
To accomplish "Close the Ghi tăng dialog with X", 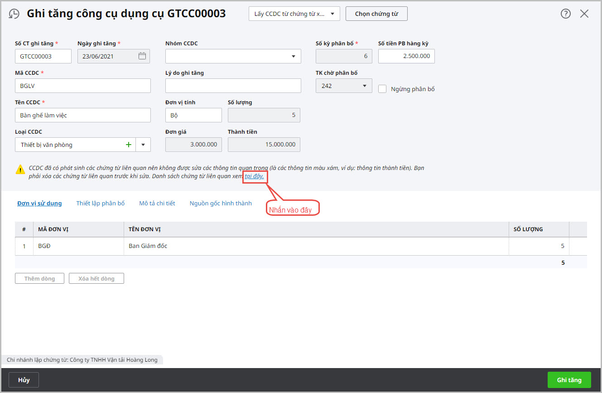I will click(584, 14).
